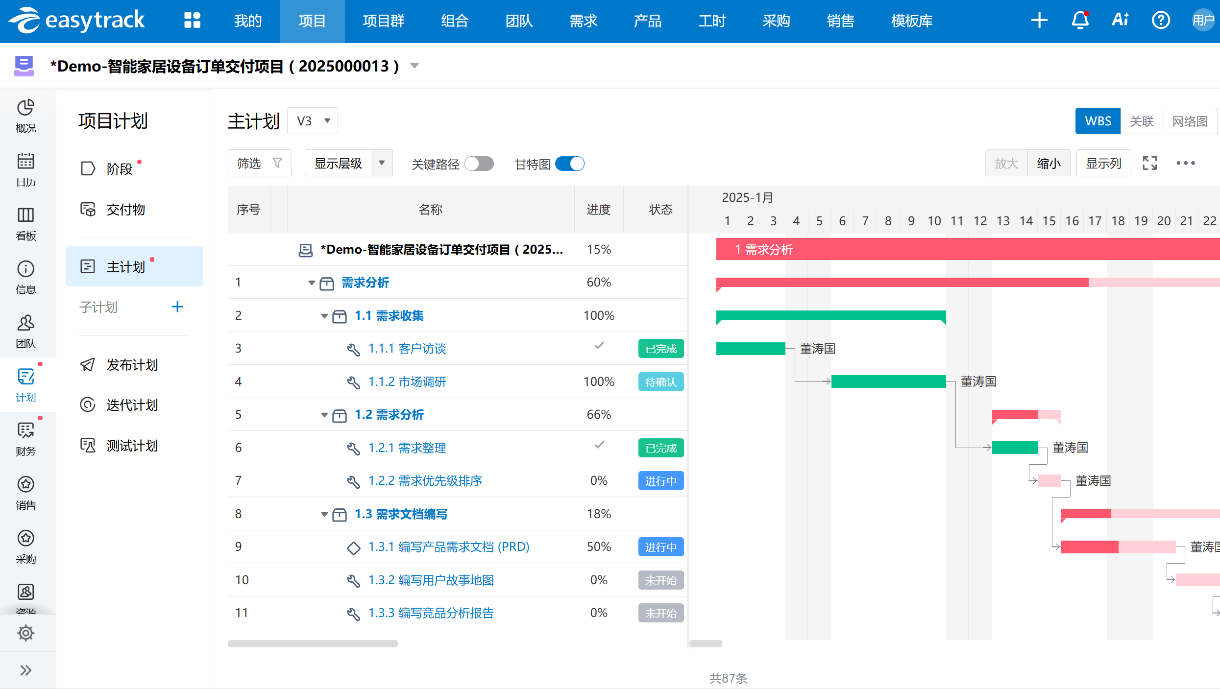The width and height of the screenshot is (1220, 689).
Task: Switch to the 网络图 view tab
Action: [x=1190, y=121]
